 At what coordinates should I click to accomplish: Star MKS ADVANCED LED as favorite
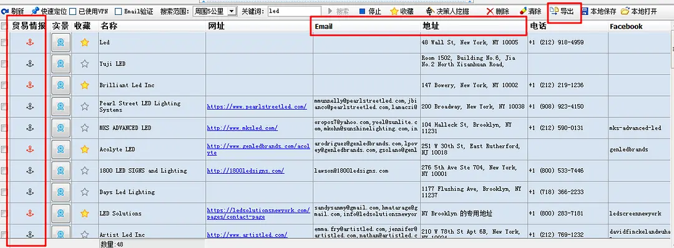click(x=85, y=128)
